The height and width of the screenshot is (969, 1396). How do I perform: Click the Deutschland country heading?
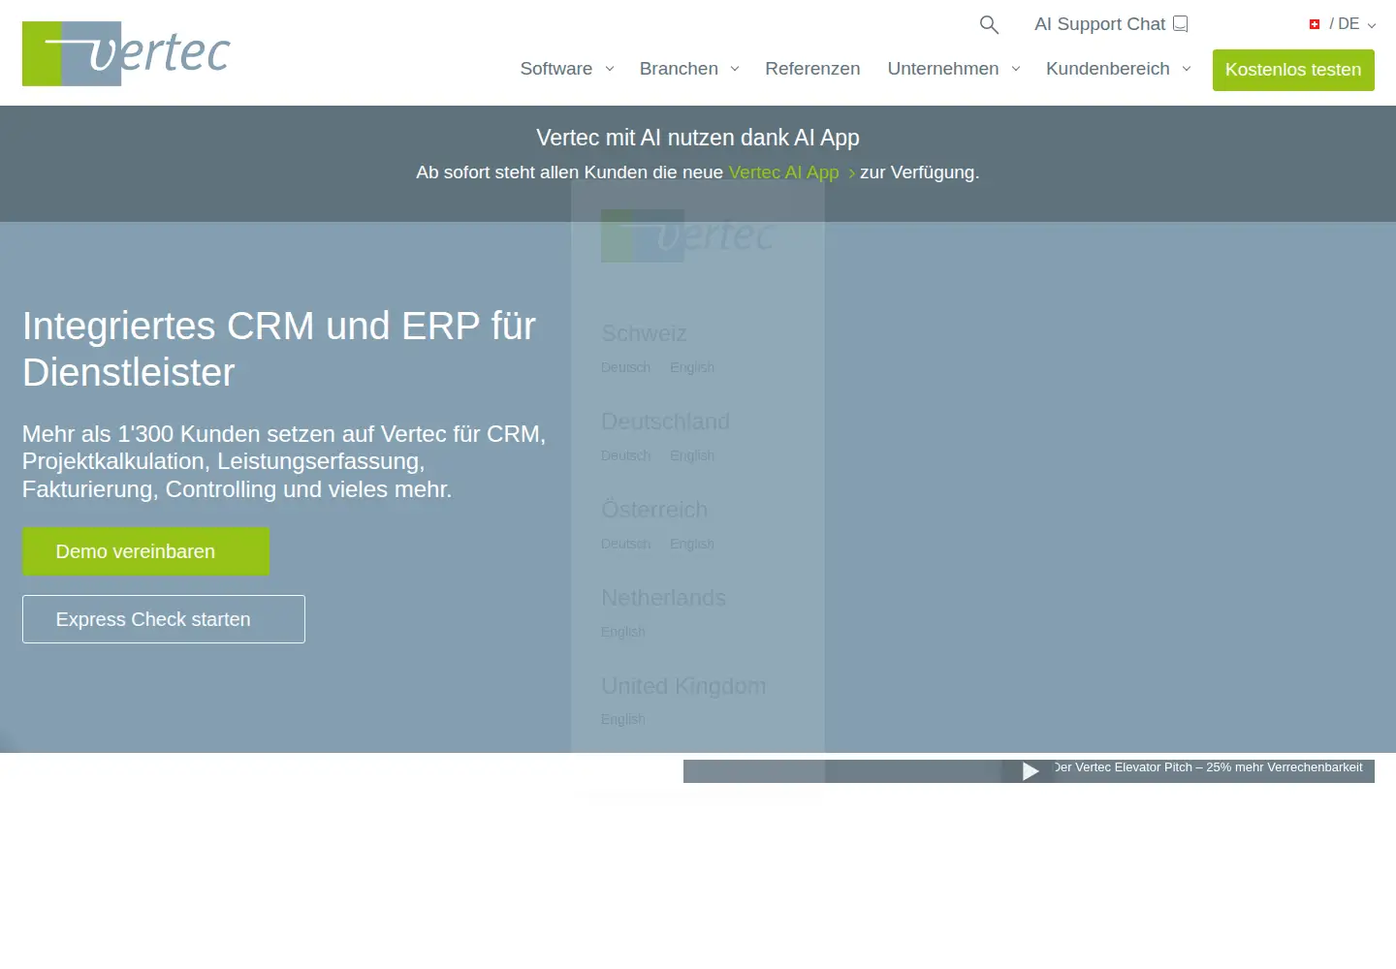click(665, 422)
